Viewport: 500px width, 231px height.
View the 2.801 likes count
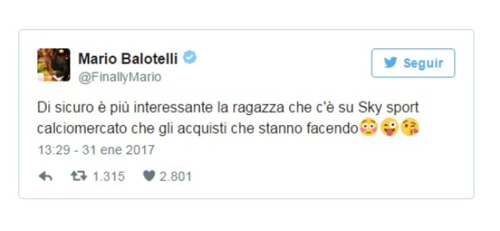click(x=175, y=176)
